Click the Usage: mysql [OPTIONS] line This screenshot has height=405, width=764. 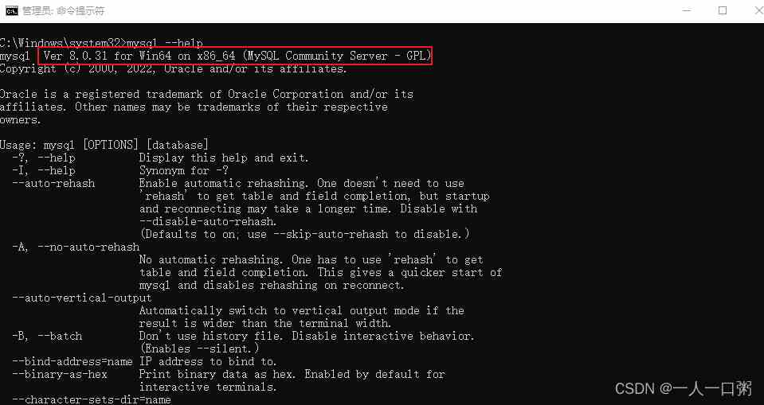click(x=104, y=145)
